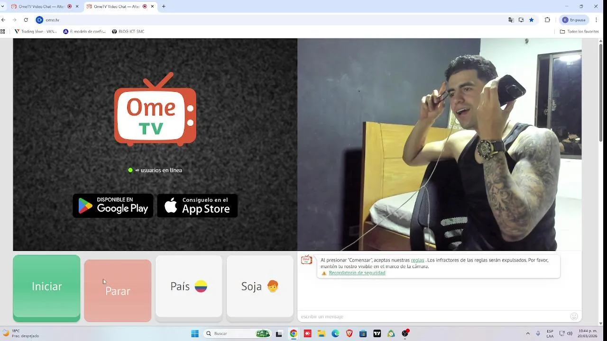Open the BLOG-ICT-SMC bookmark
Image resolution: width=607 pixels, height=341 pixels.
click(x=128, y=32)
